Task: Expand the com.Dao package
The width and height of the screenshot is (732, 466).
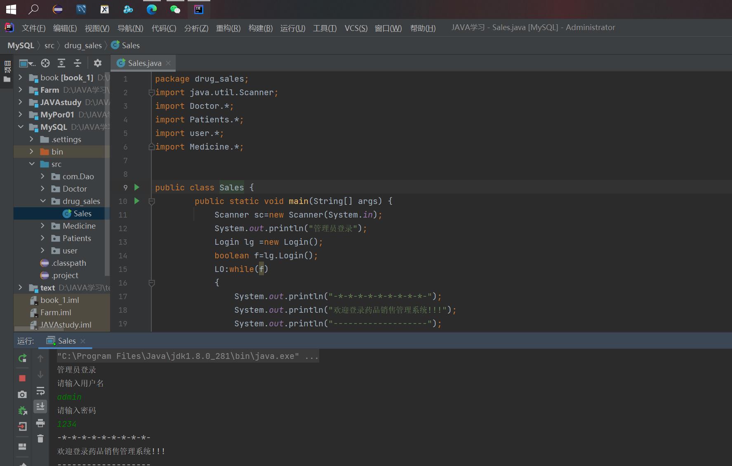Action: pyautogui.click(x=42, y=176)
